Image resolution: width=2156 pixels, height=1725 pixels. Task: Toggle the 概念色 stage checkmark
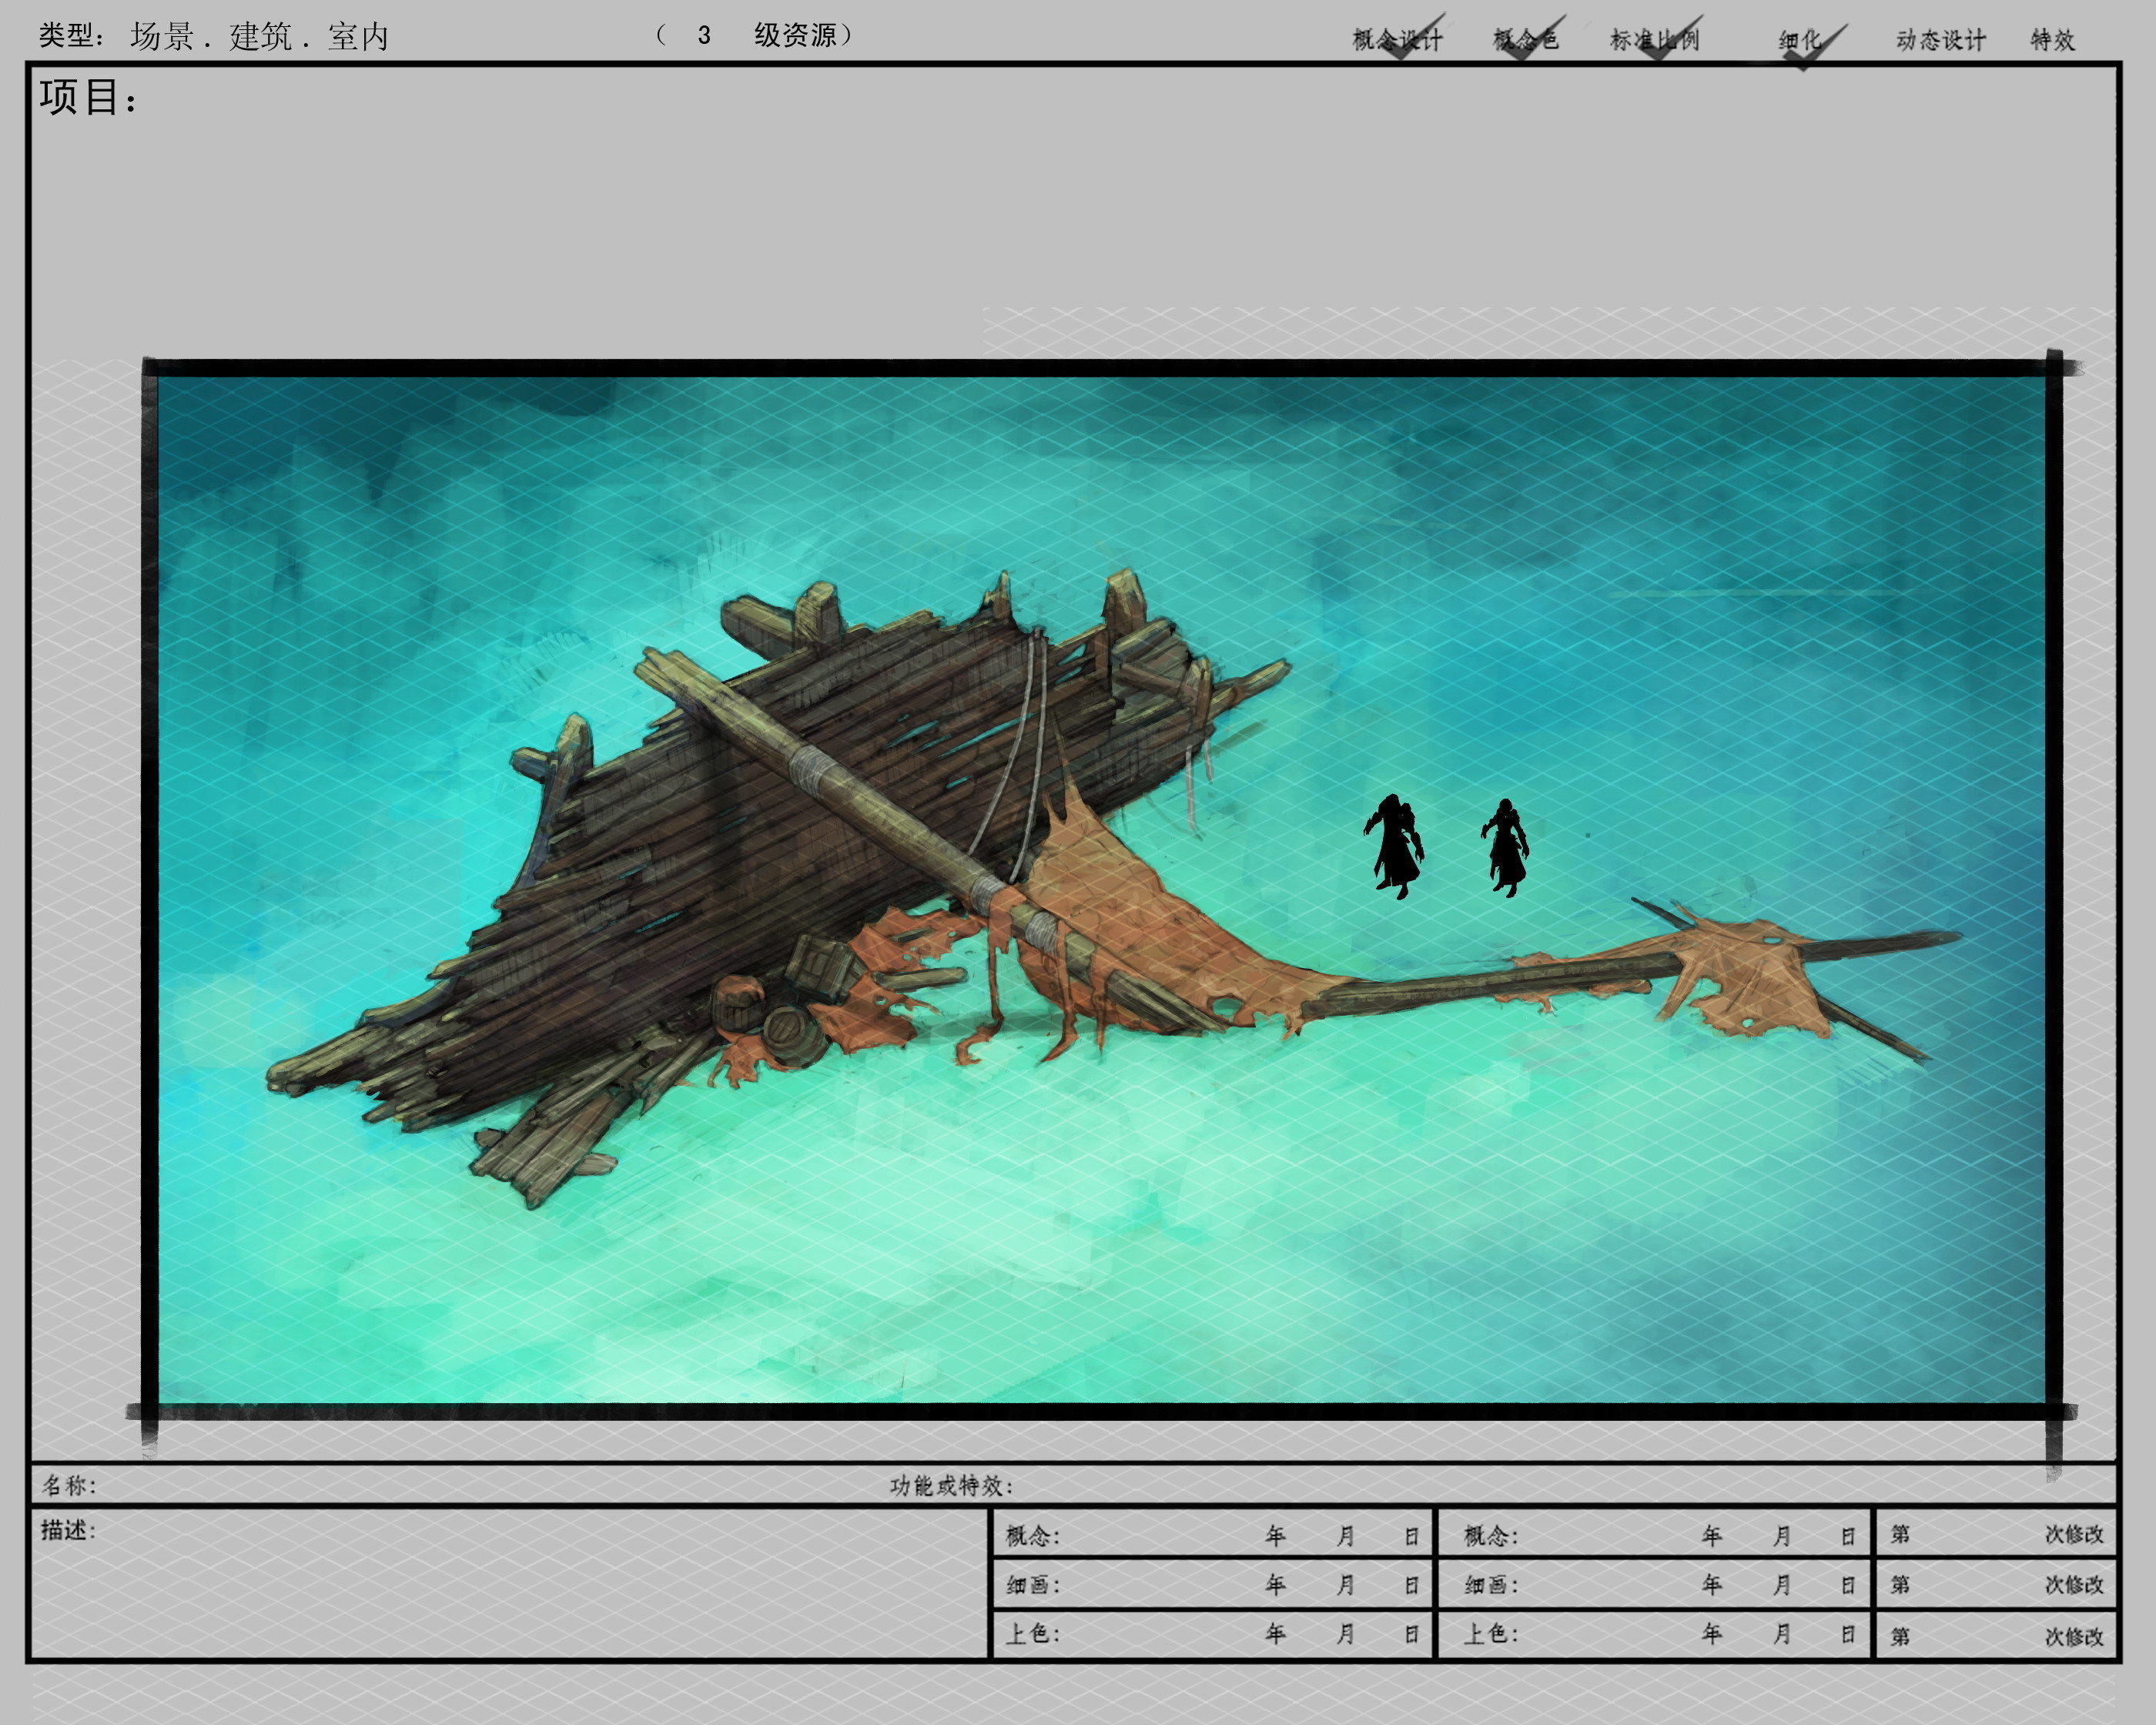tap(1526, 39)
